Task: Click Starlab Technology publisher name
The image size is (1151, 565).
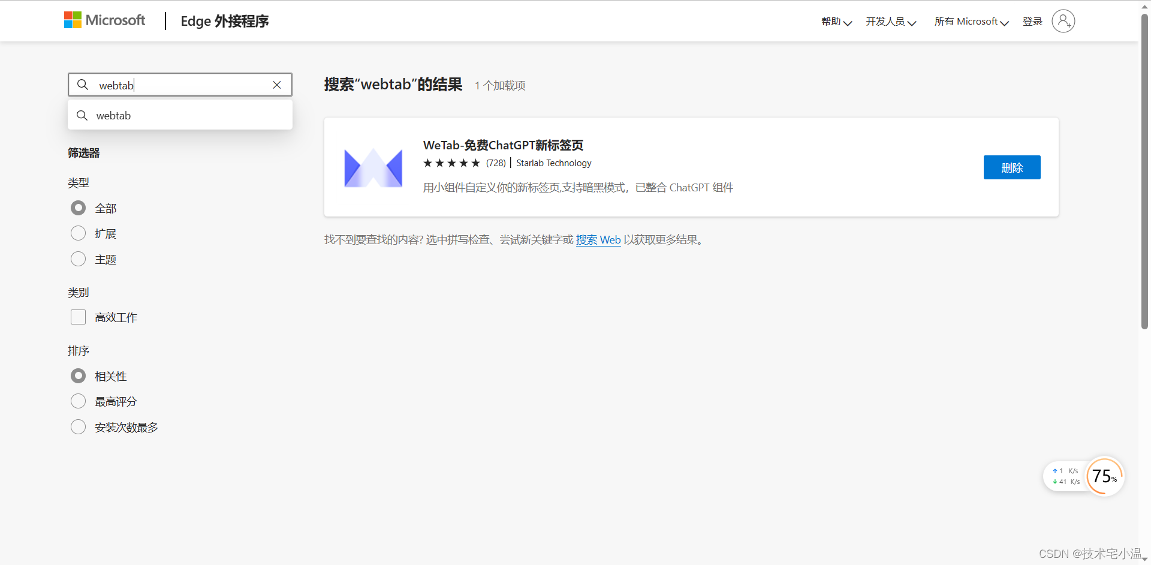Action: (553, 163)
